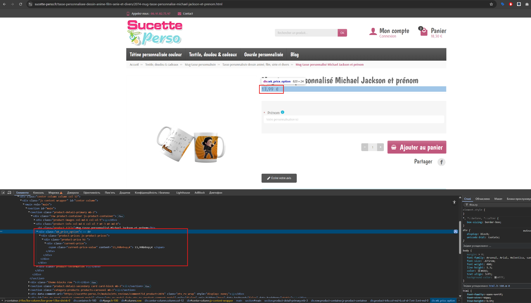Expand the product-images div node

34,220
